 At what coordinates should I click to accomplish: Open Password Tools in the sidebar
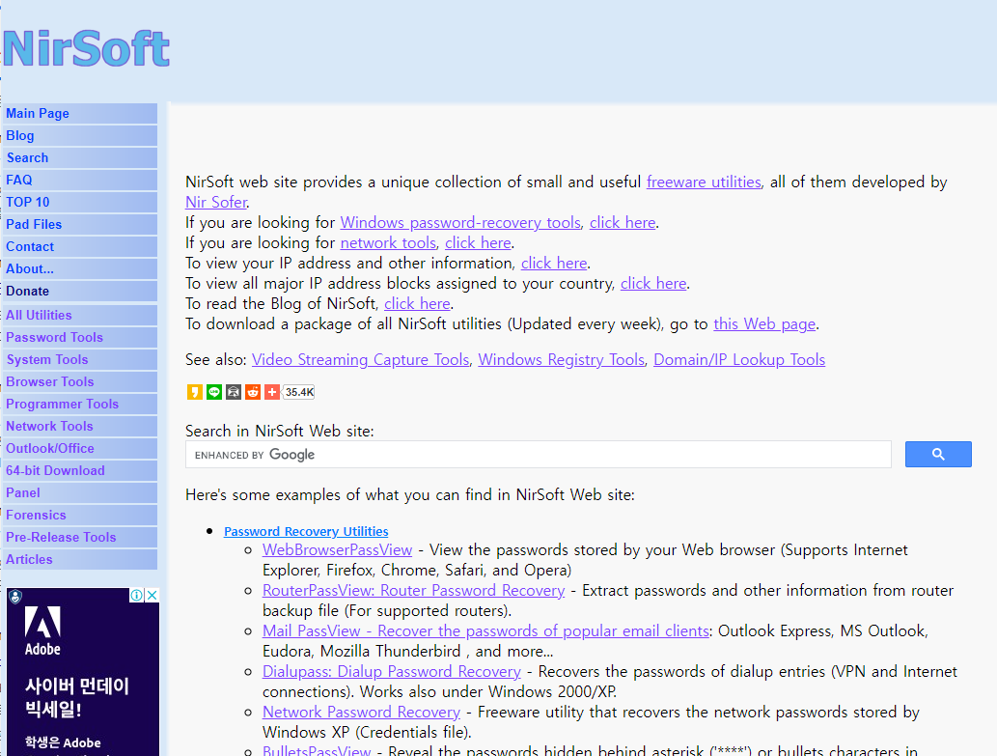click(x=80, y=338)
